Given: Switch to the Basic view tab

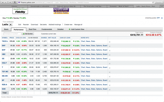Looking at the screenshot, I should point(6,29).
